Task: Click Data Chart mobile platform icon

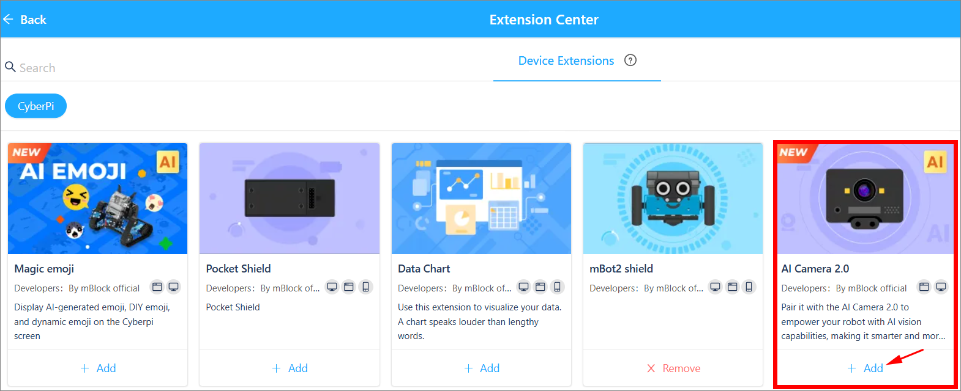Action: 557,287
